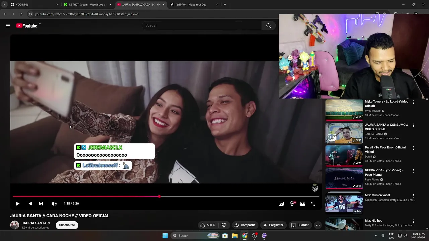Open options for Mix: Hip hop
This screenshot has height=241, width=429.
click(x=414, y=221)
